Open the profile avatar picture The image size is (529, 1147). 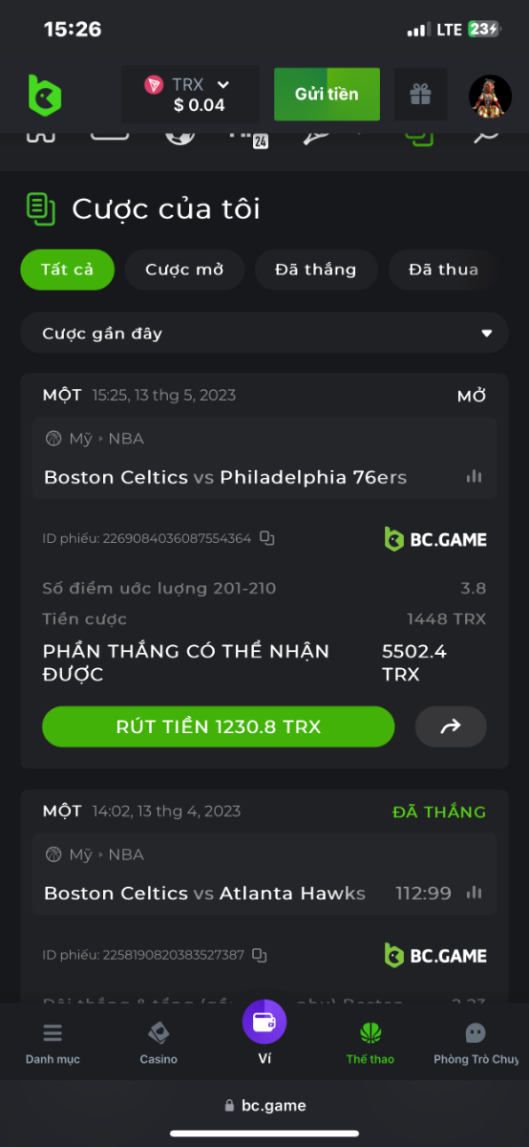point(490,95)
